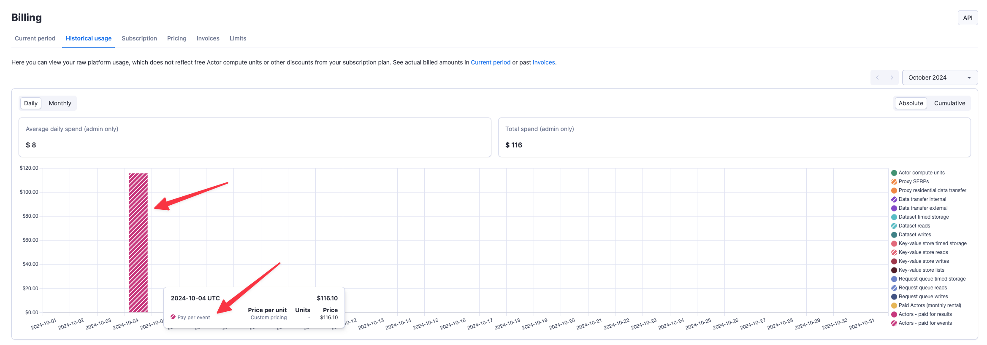
Task: Click the Actor compute units legend icon
Action: pos(894,173)
